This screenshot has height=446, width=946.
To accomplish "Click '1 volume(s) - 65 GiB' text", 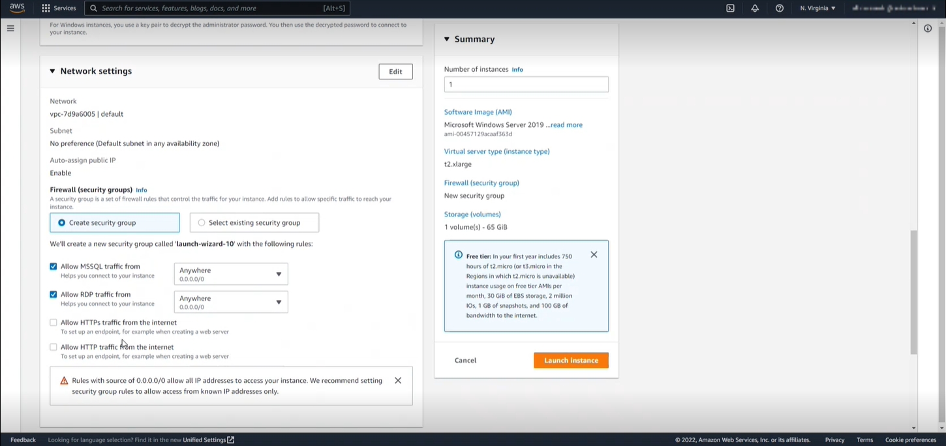I will tap(476, 228).
